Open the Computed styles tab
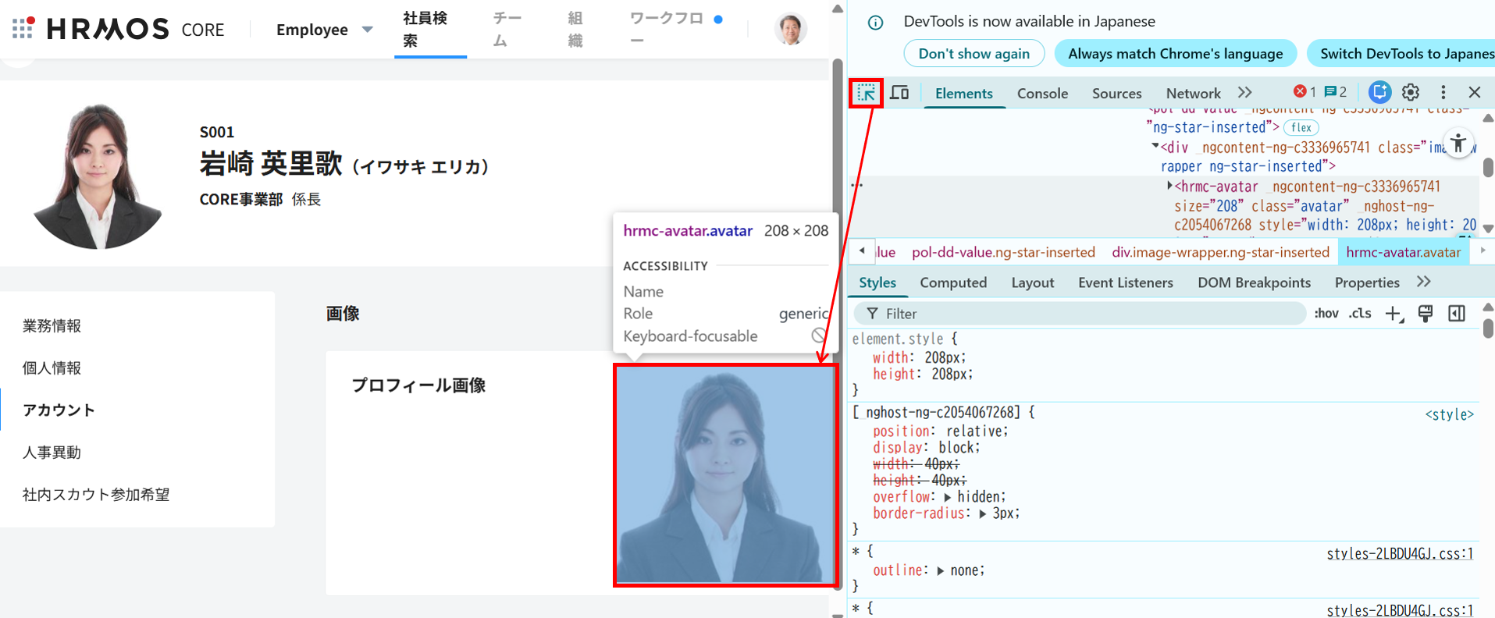The image size is (1495, 618). coord(952,282)
